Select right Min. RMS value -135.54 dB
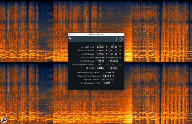 114,58
